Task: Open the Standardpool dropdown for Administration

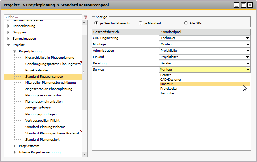Action: coord(248,51)
